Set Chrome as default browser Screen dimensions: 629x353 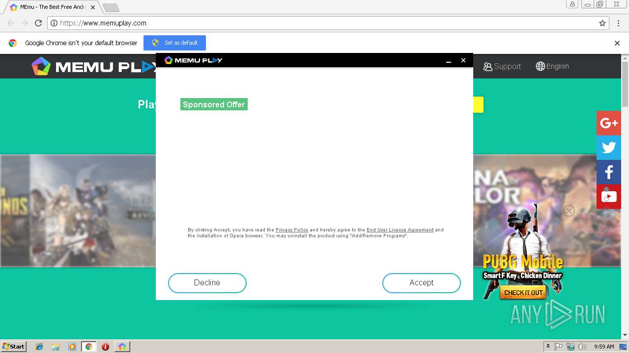coord(174,43)
